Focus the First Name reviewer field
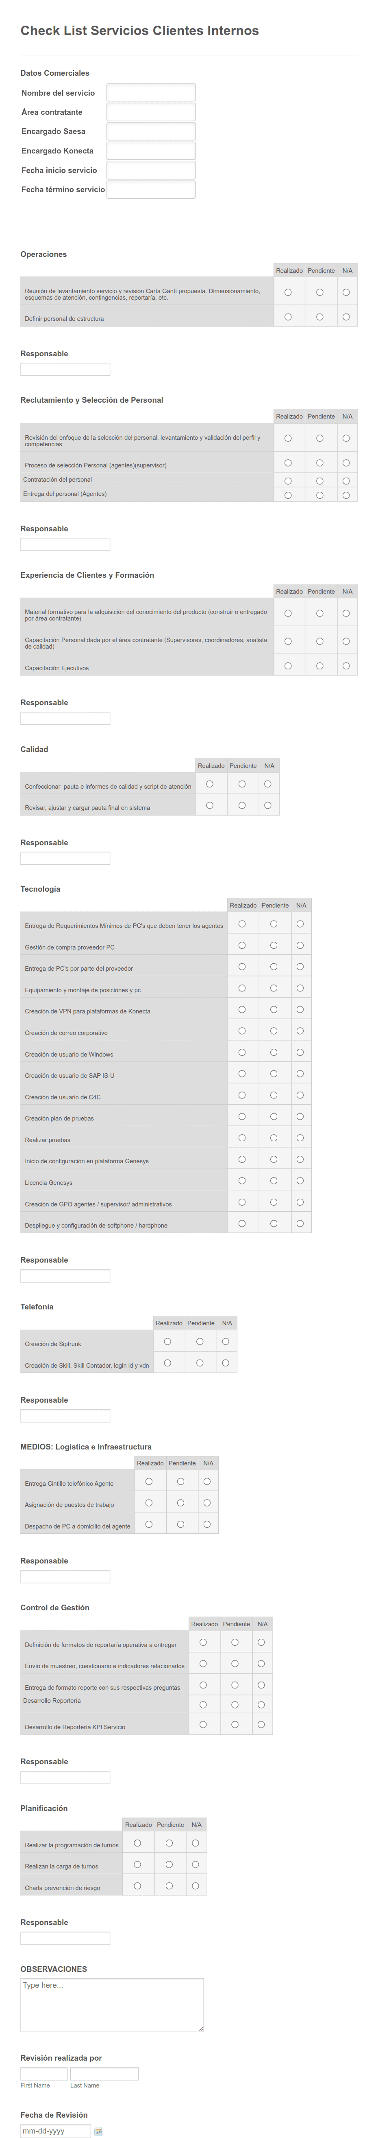Viewport: 378px width, 2138px height. (x=44, y=2074)
